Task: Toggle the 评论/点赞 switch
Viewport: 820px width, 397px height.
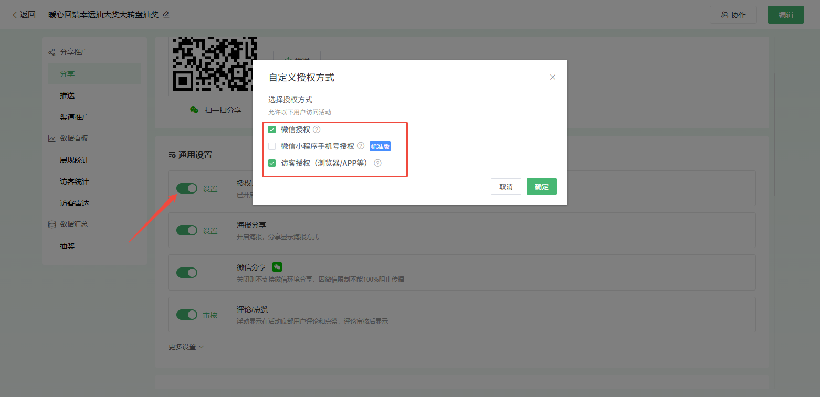Action: point(186,315)
